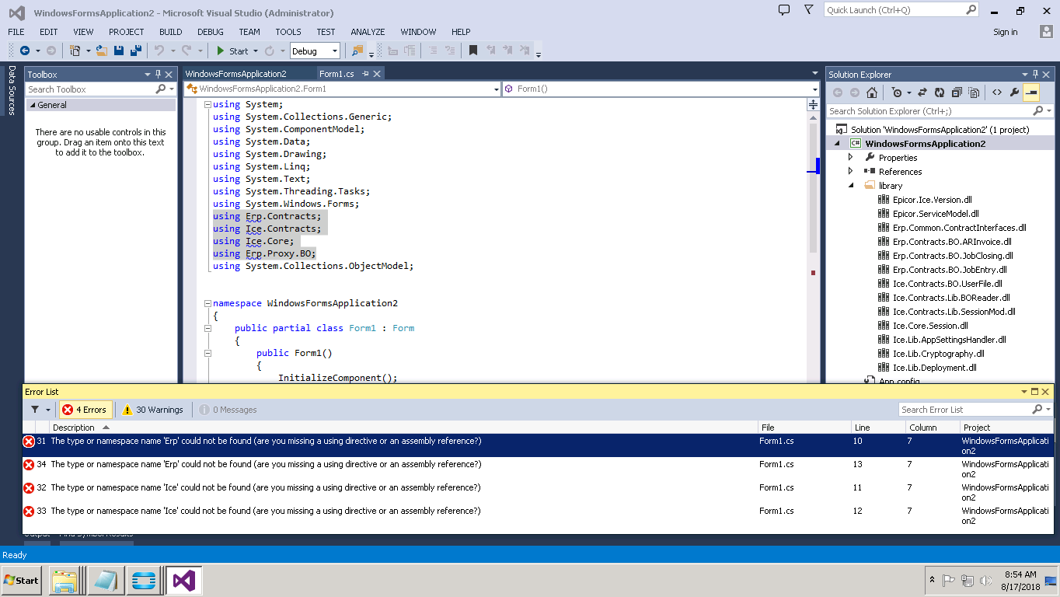1060x597 pixels.
Task: Click the Start debugging button
Action: click(232, 51)
